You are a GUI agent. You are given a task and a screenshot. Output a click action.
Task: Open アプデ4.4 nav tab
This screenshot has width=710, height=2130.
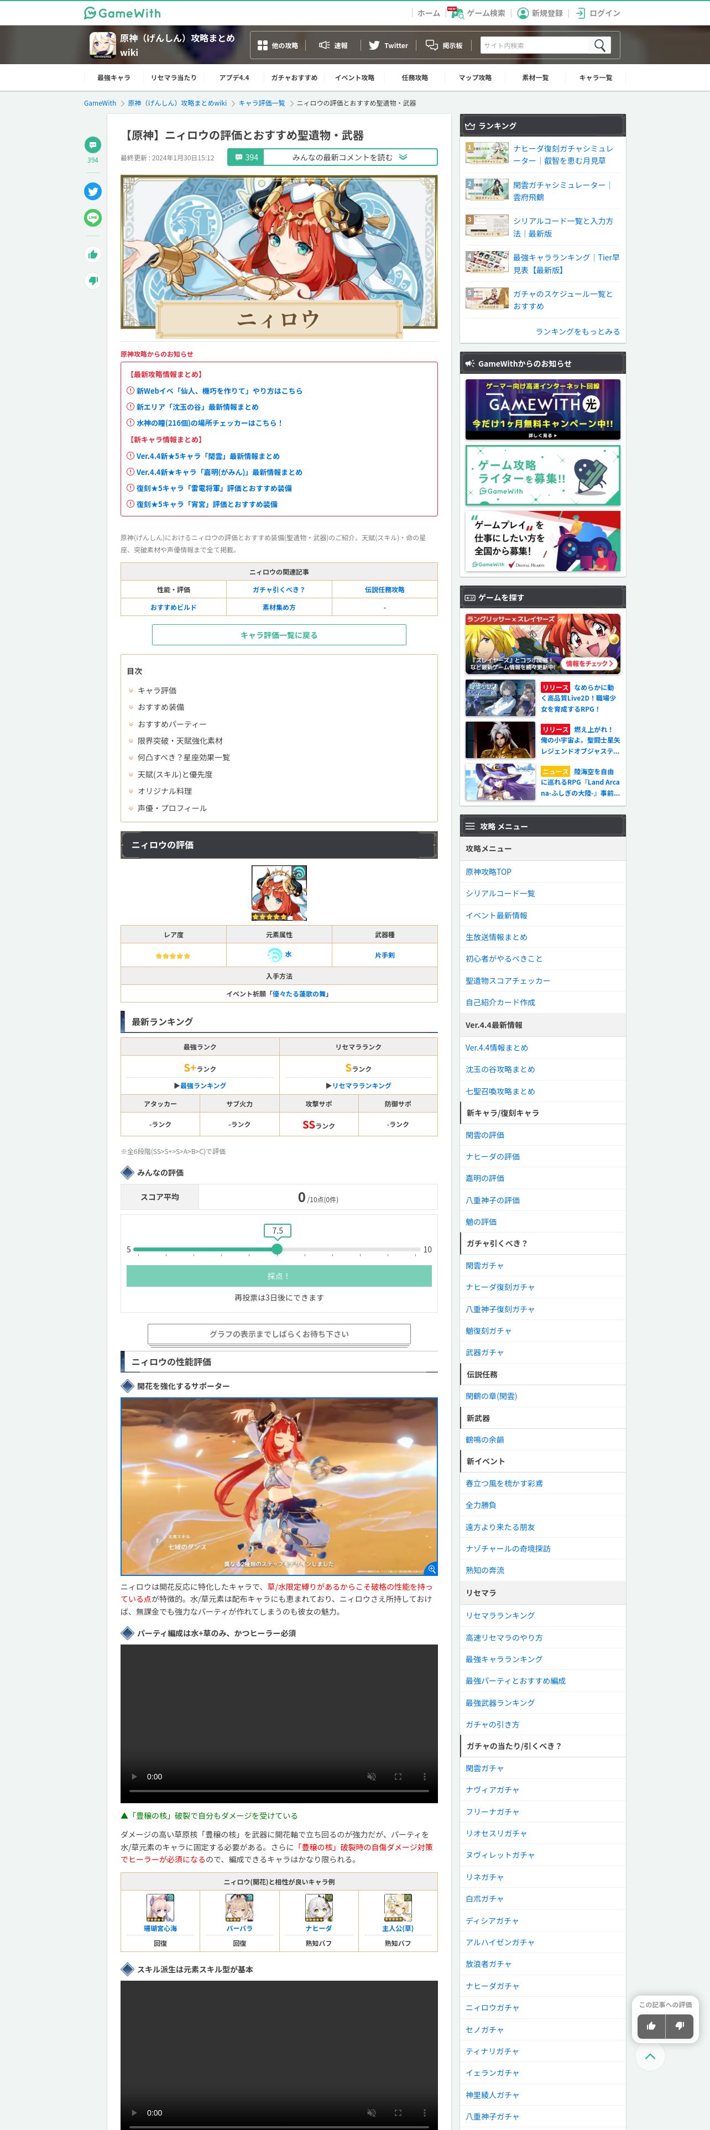point(234,78)
